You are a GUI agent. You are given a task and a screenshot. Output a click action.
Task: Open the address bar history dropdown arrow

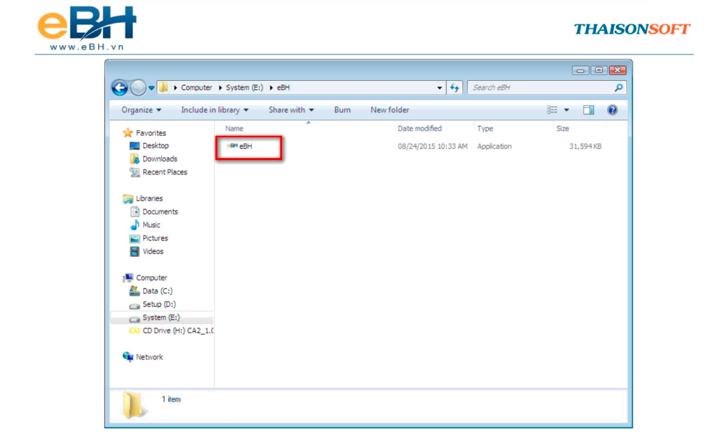coord(440,88)
